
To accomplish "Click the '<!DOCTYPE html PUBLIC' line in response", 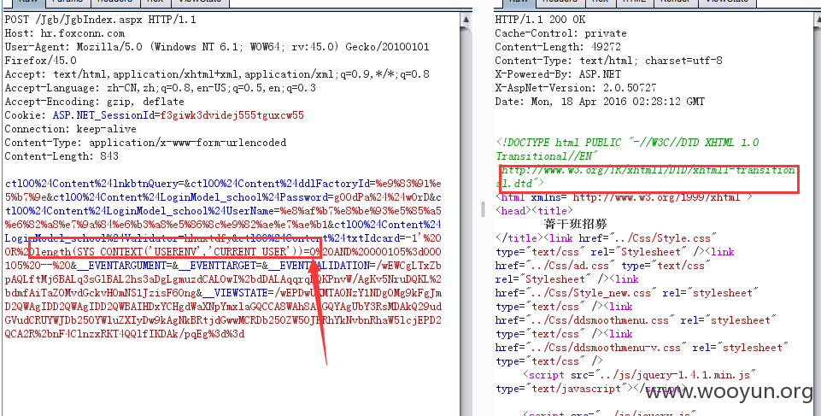I will (627, 143).
